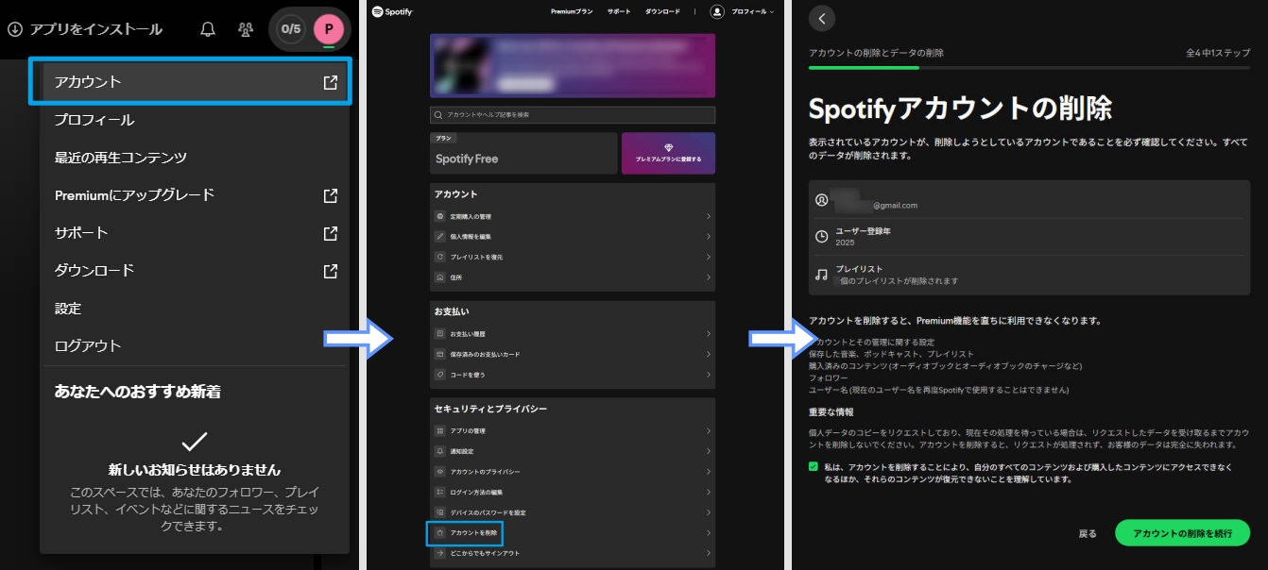Viewport: 1268px width, 570px height.
Task: Click Premiumプラン link in top navigation
Action: pos(571,11)
